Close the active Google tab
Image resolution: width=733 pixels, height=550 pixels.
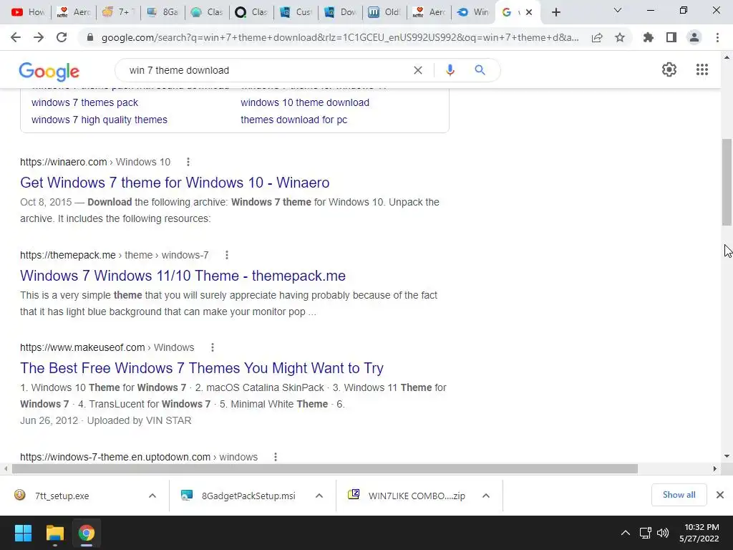tap(529, 12)
